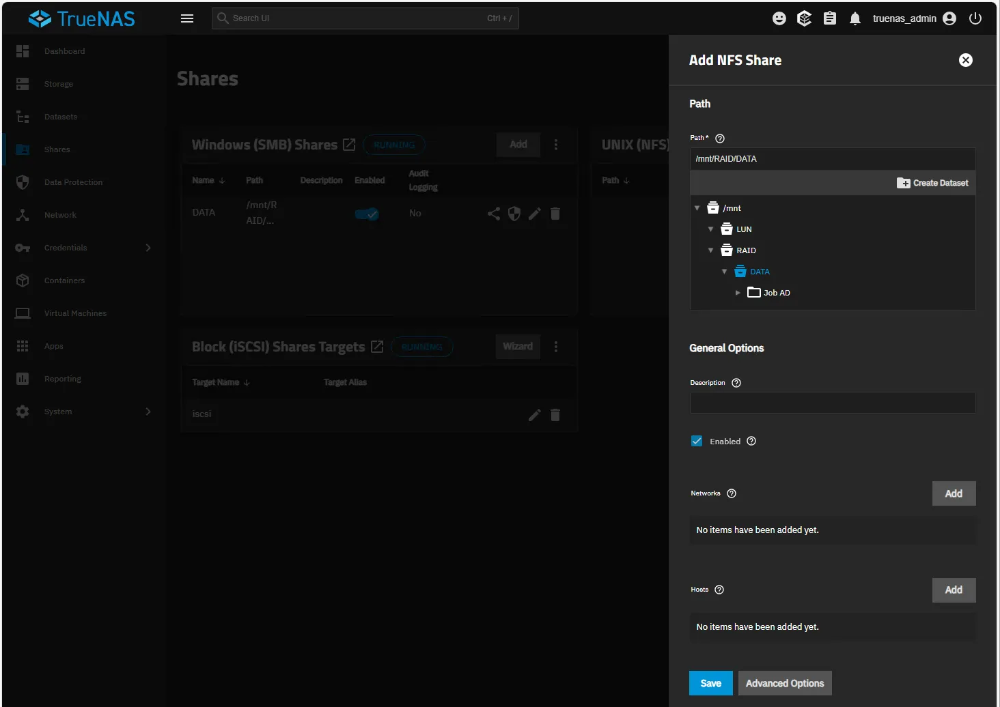
Task: Select the DATA dataset in tree
Action: [759, 272]
